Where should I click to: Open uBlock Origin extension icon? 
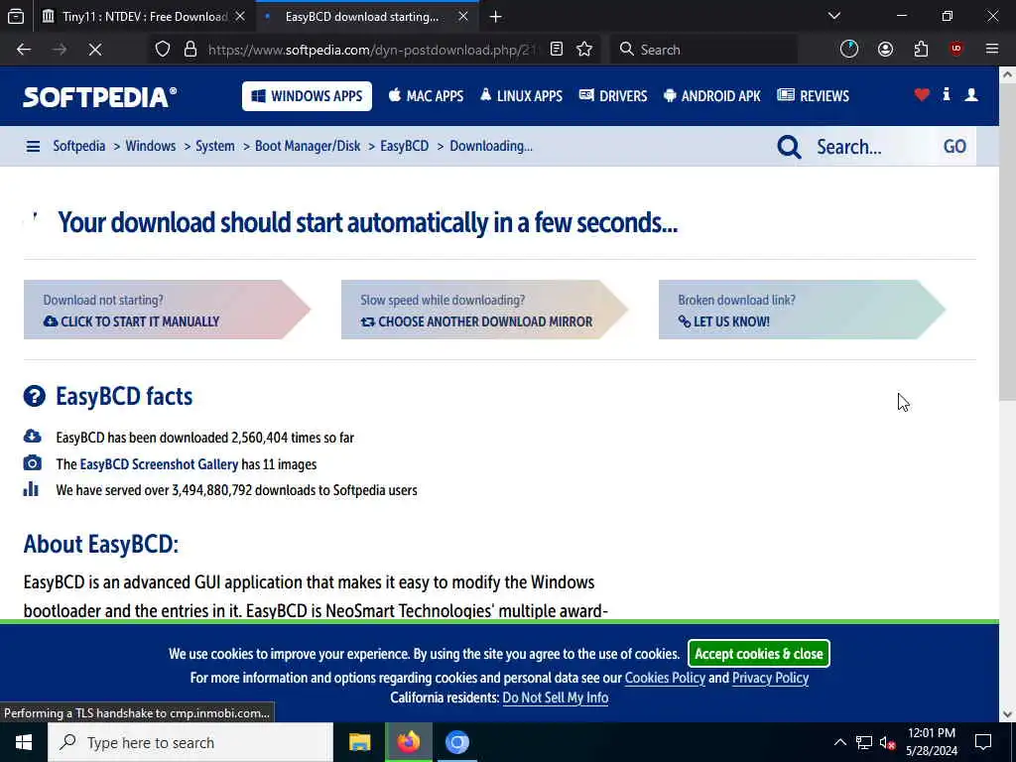coord(956,50)
